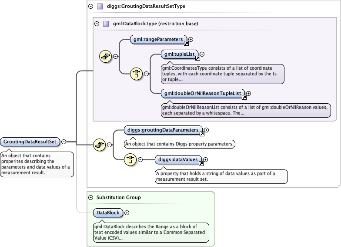Image resolution: width=341 pixels, height=247 pixels.
Task: Click the reference arrow on gml:doubleOrNilReasonTupleList
Action: pos(244,97)
